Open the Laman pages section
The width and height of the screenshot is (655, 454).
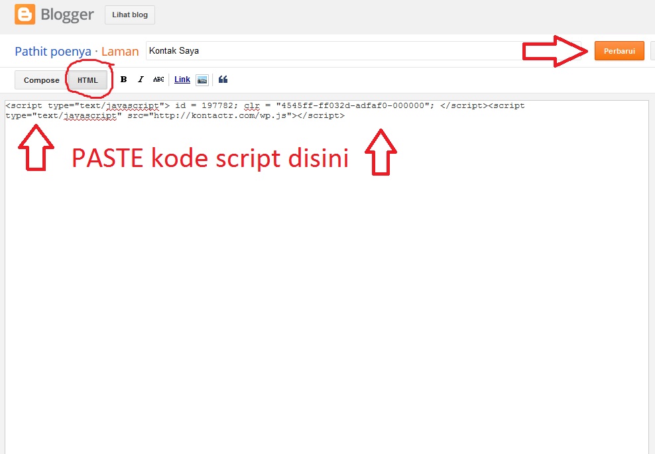coord(120,50)
